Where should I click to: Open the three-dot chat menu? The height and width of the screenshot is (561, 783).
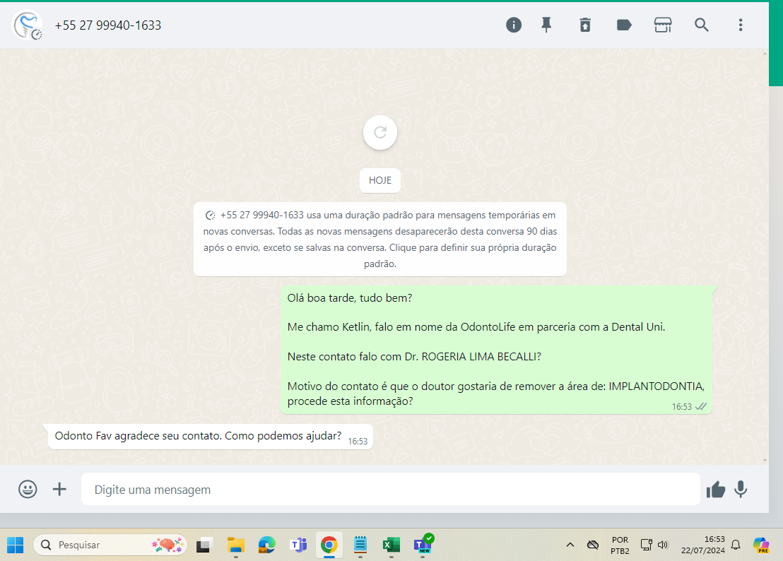(x=741, y=25)
